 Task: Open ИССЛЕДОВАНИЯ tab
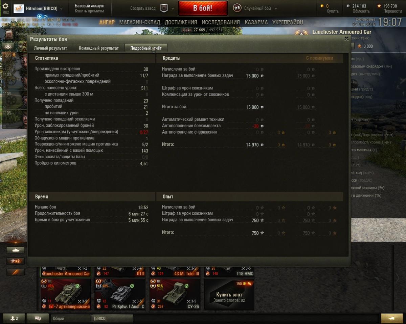221,22
